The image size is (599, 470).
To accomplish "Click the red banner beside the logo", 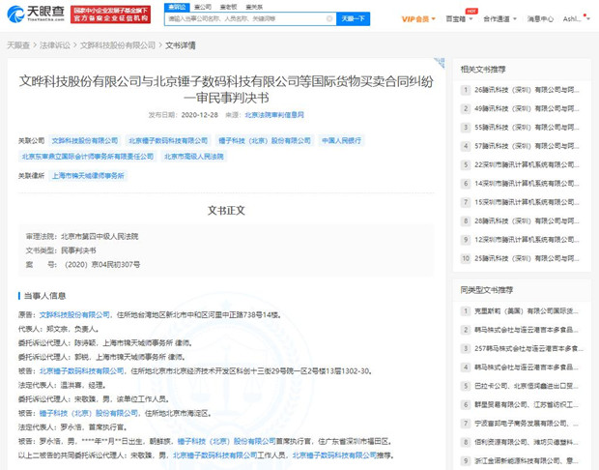I will click(x=110, y=15).
